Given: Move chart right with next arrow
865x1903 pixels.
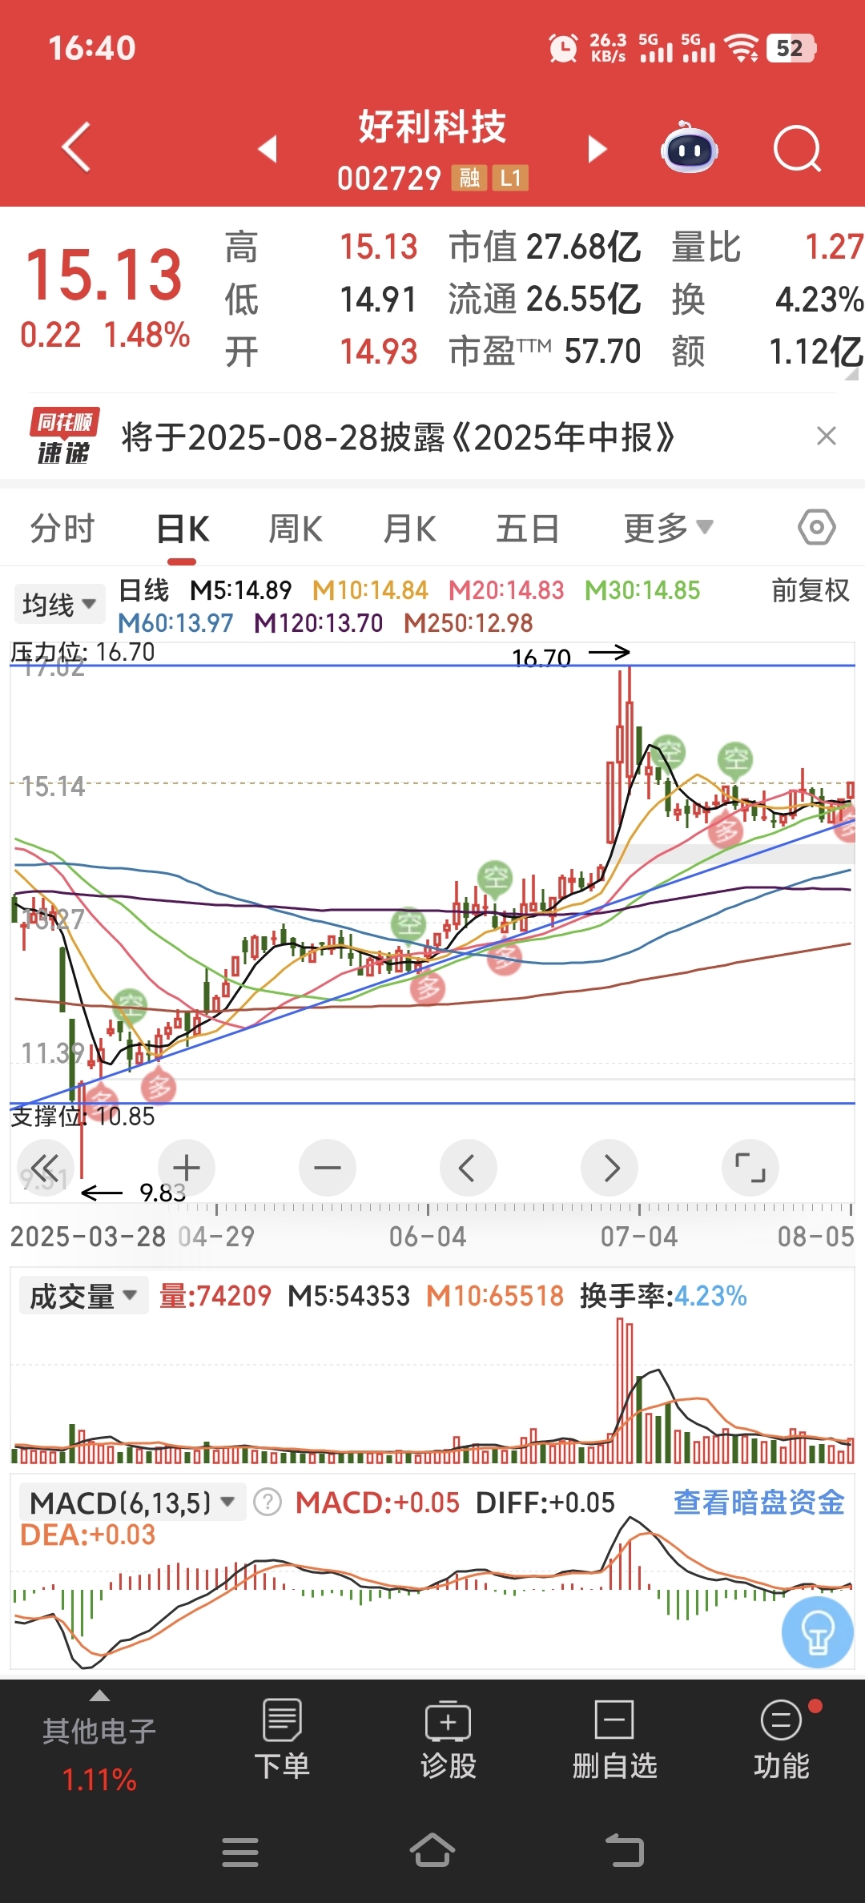Looking at the screenshot, I should [610, 1167].
